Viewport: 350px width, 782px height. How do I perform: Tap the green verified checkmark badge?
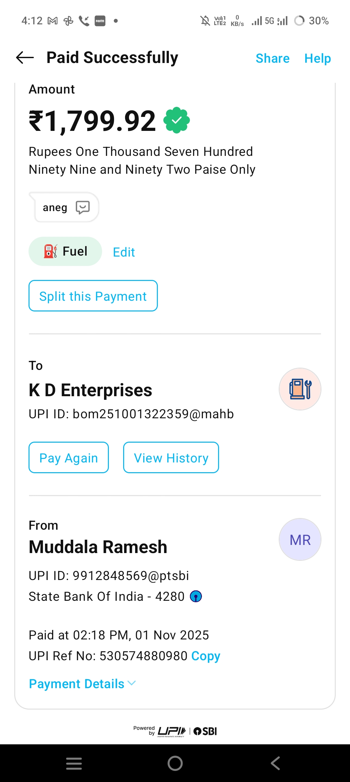pos(177,120)
